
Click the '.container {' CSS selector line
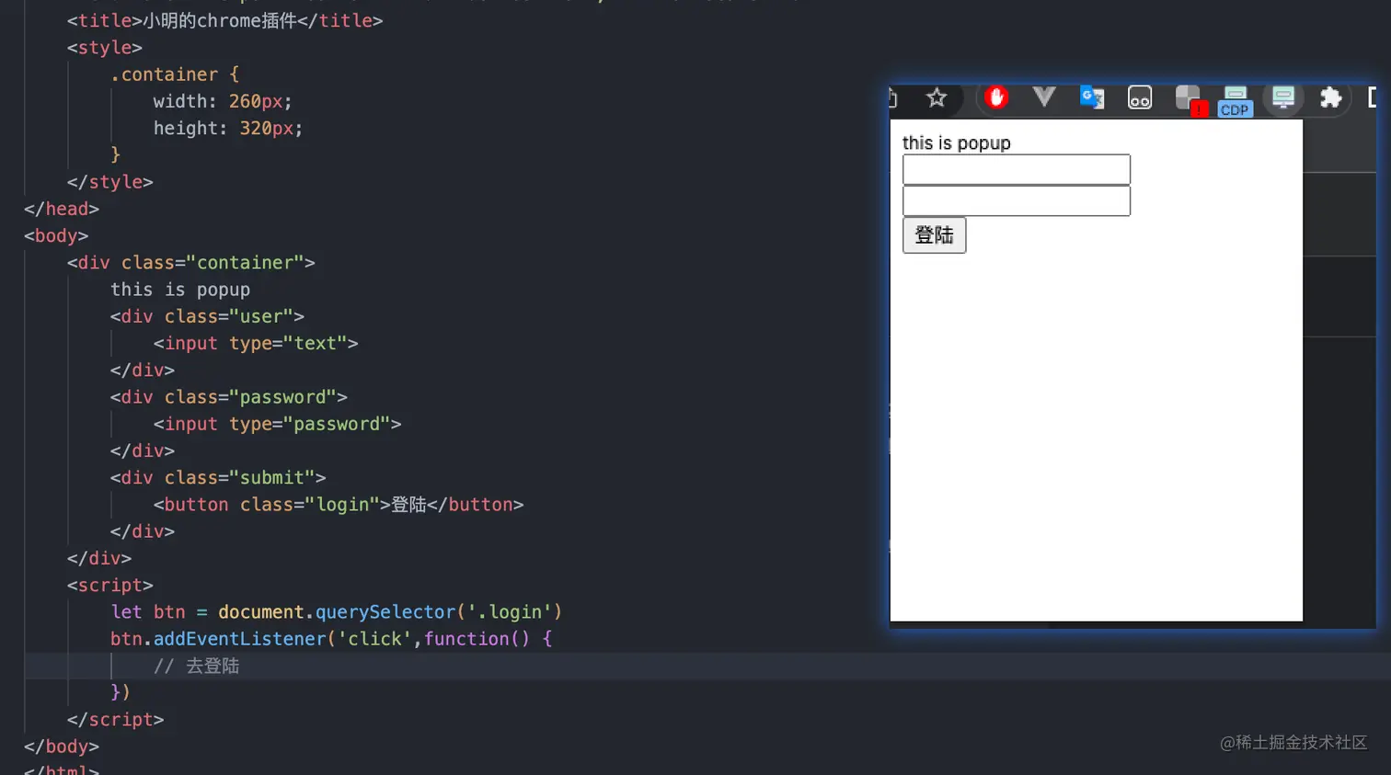pos(175,74)
